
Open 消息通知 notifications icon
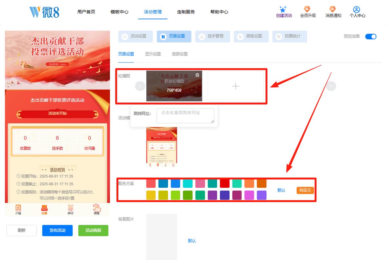[332, 9]
